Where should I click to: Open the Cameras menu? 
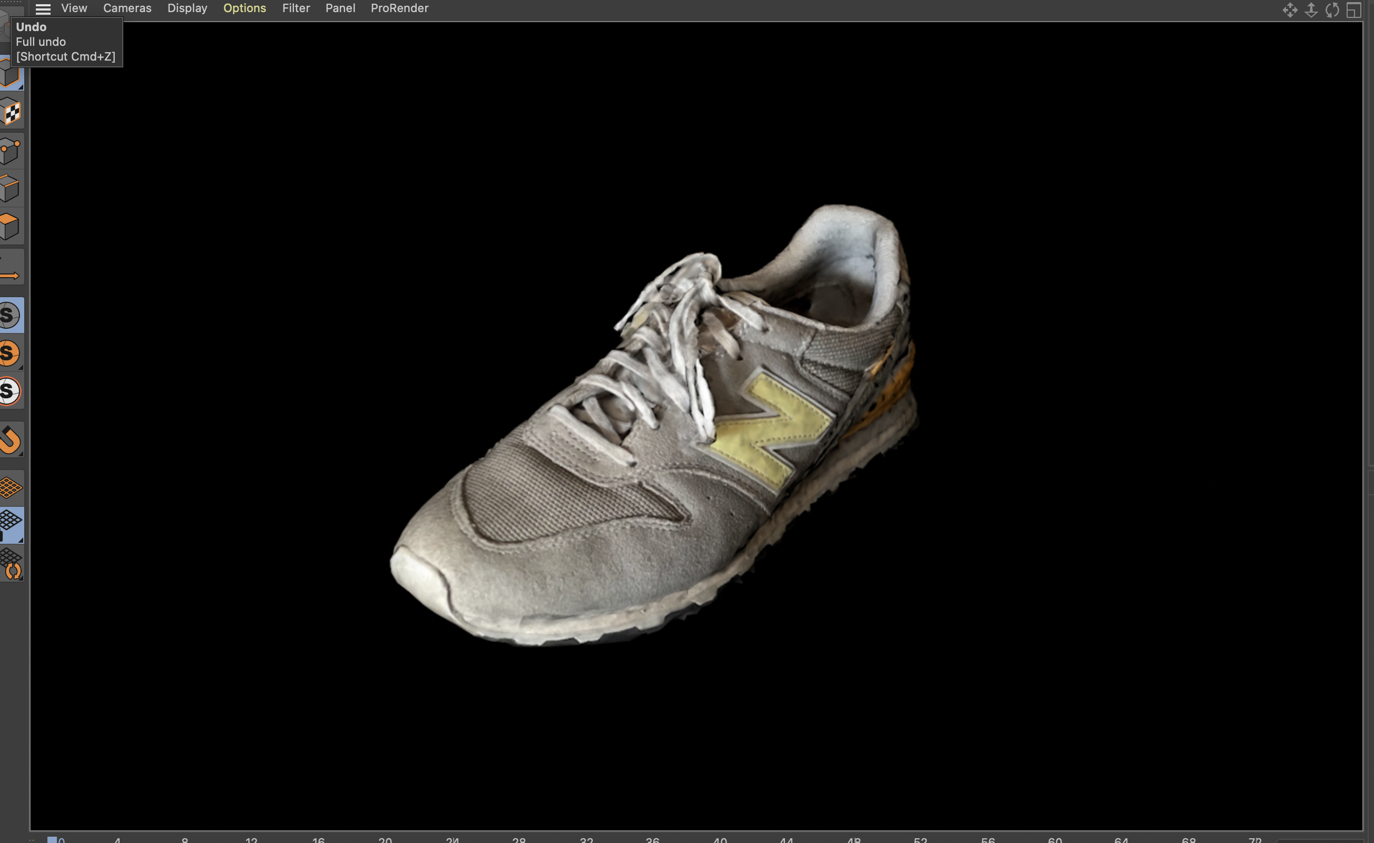tap(127, 8)
